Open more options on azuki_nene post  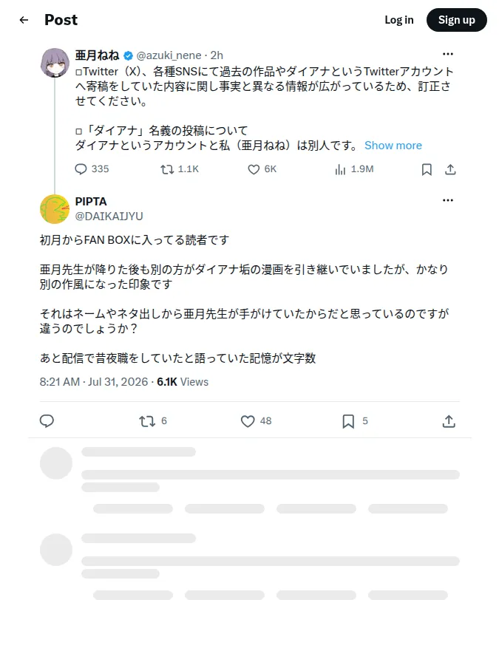click(x=448, y=54)
